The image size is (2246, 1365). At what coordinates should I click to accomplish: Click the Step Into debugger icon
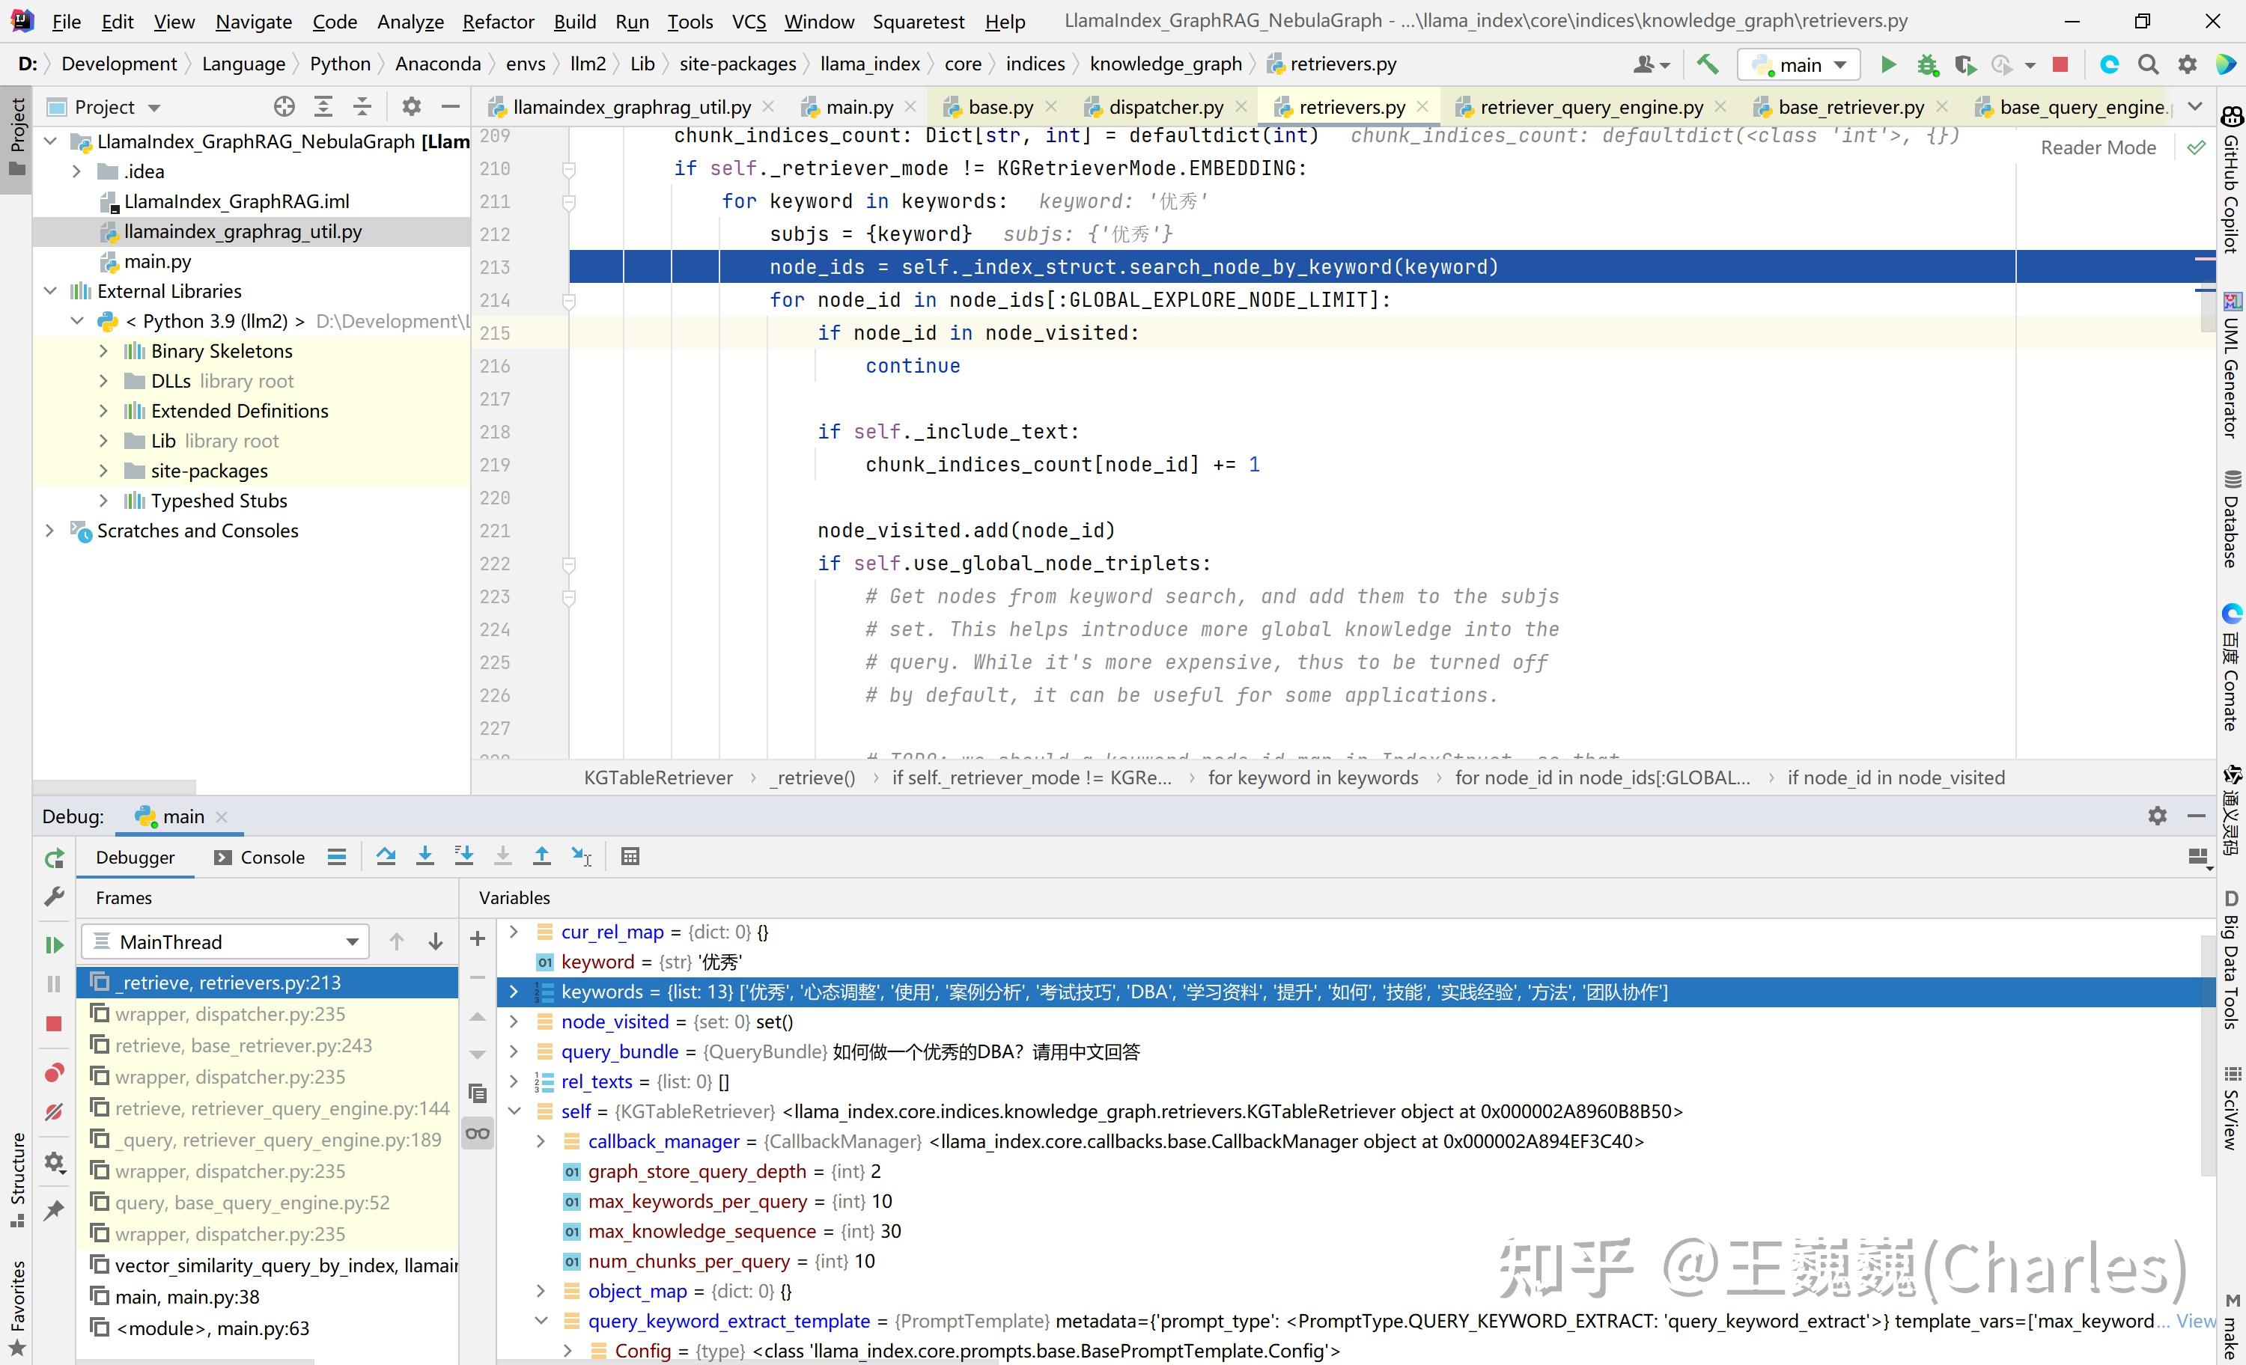(x=424, y=855)
